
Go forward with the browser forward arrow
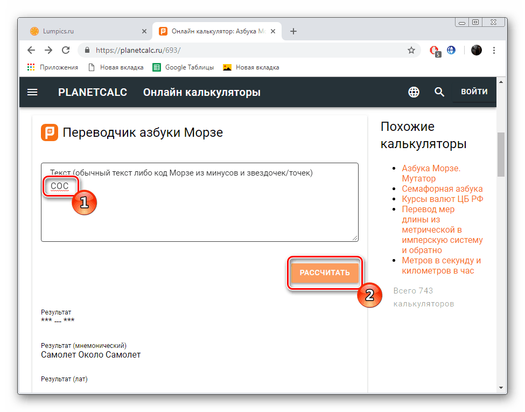tap(48, 50)
